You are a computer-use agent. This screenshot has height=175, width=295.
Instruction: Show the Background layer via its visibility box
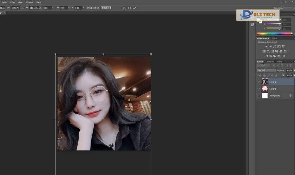(x=259, y=96)
